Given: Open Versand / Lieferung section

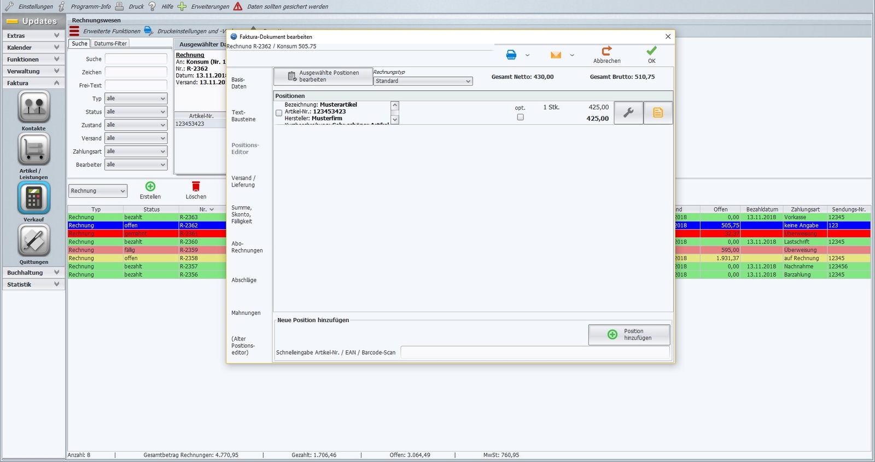Looking at the screenshot, I should point(243,182).
